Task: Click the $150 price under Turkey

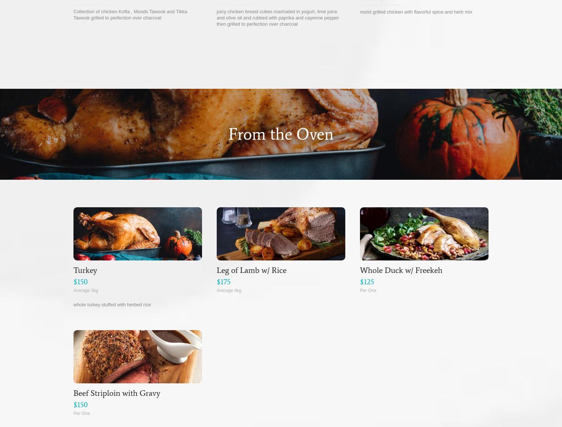Action: click(x=80, y=282)
